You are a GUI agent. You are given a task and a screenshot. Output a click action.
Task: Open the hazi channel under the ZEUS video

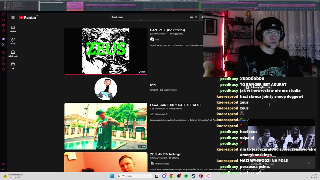[x=157, y=39]
